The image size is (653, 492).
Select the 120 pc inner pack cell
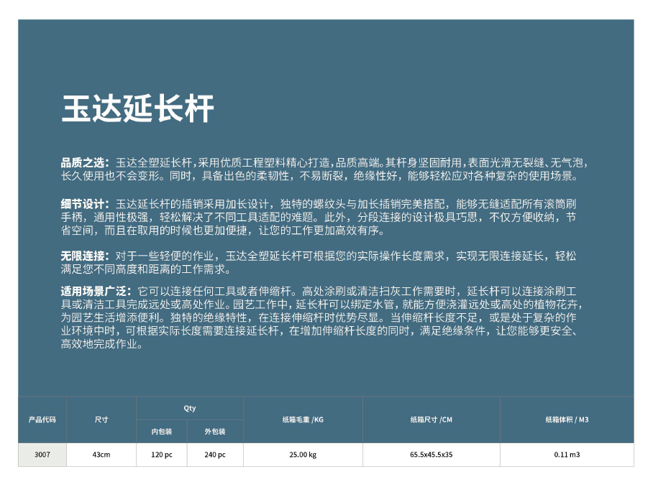click(162, 455)
